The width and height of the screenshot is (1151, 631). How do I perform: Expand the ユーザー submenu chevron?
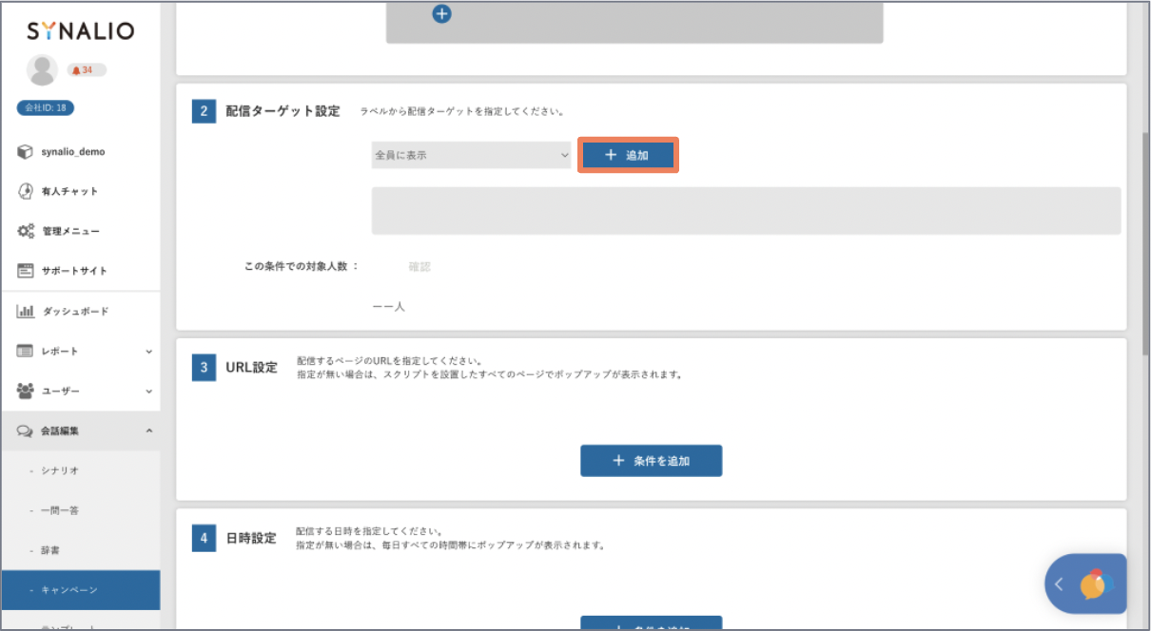148,391
